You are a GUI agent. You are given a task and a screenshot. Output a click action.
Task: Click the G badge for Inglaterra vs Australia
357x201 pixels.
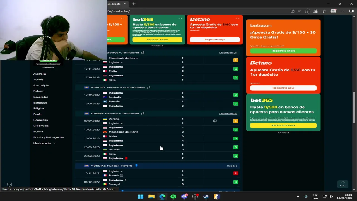[x=236, y=95]
